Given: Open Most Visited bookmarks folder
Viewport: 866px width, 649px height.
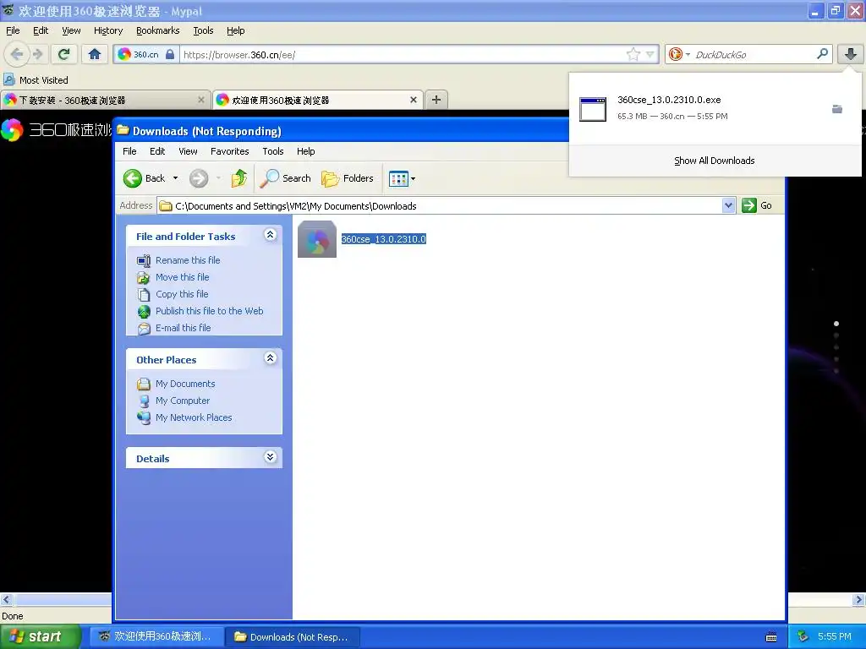Looking at the screenshot, I should click(x=36, y=80).
